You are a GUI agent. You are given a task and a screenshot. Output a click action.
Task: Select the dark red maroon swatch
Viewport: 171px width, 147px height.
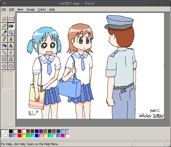click(20, 131)
